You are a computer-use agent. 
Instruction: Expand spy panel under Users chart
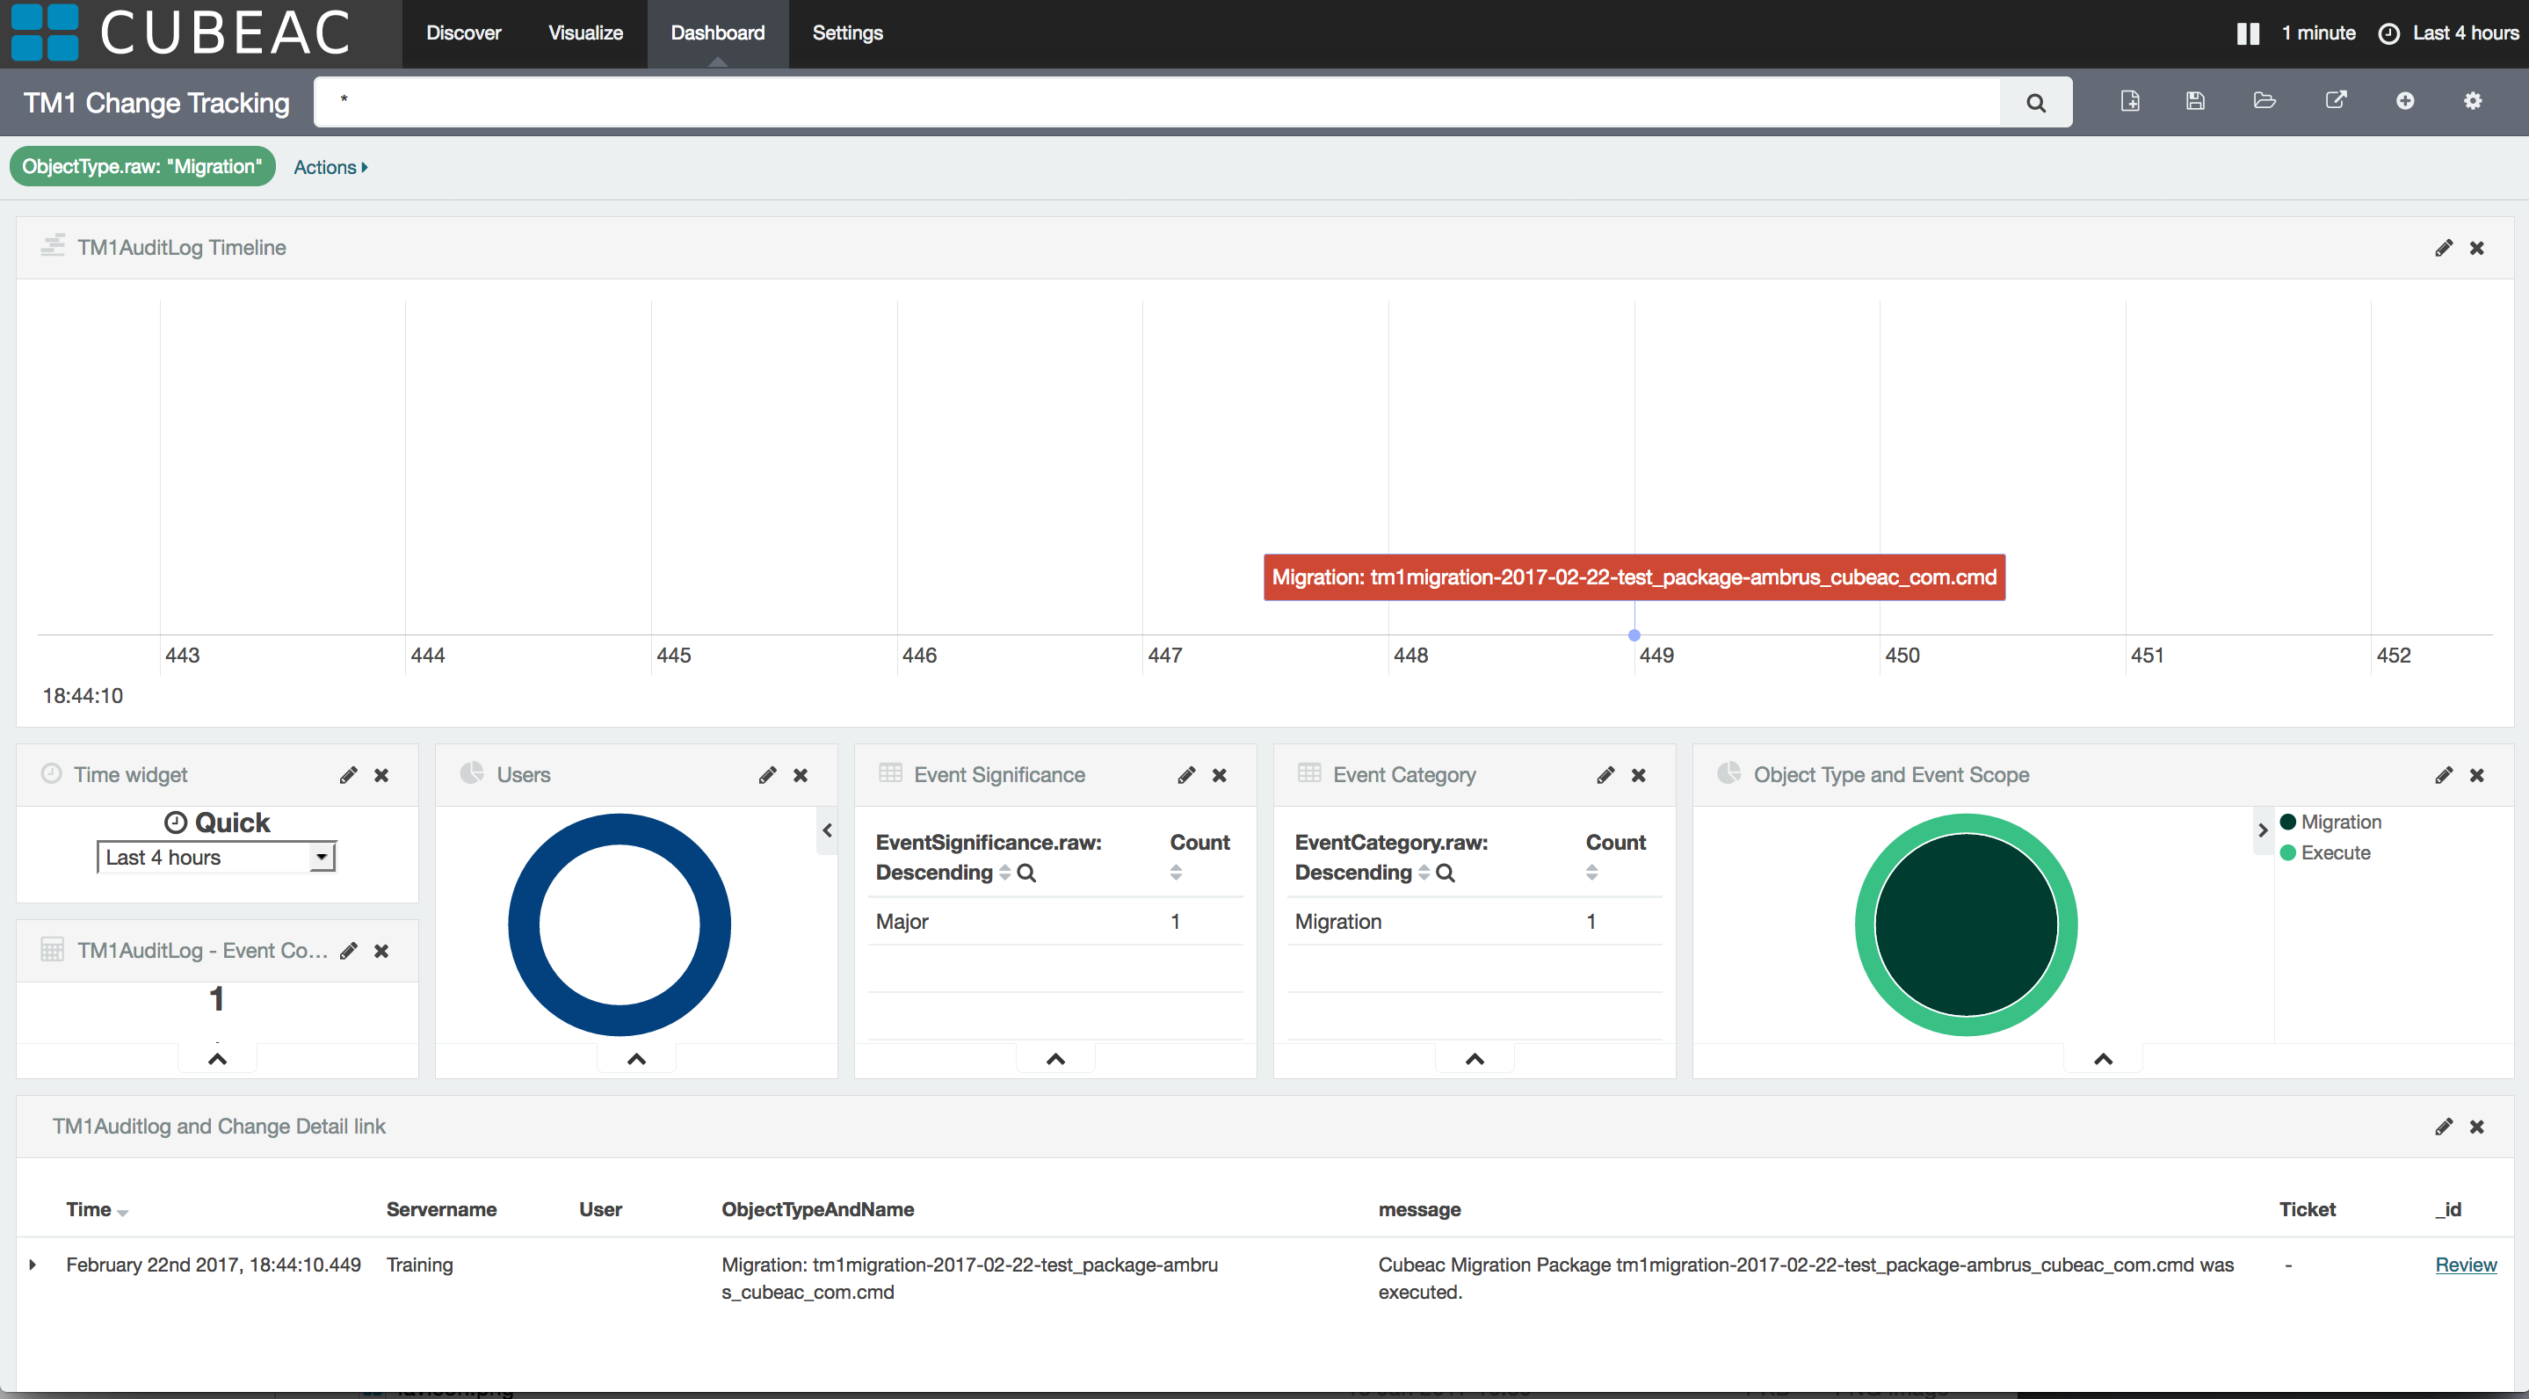[x=636, y=1058]
